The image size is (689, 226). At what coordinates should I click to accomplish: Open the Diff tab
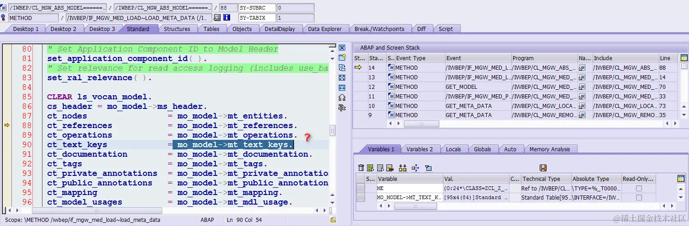tap(421, 29)
